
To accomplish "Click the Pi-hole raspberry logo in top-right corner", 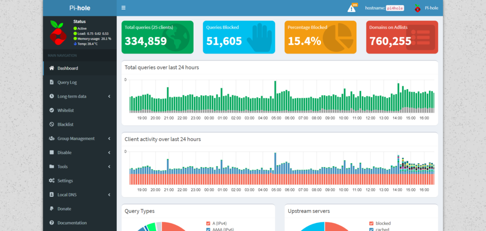I will click(417, 8).
